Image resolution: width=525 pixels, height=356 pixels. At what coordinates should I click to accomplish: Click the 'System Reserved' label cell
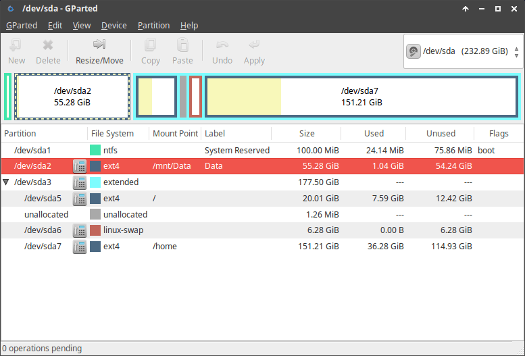tap(237, 151)
